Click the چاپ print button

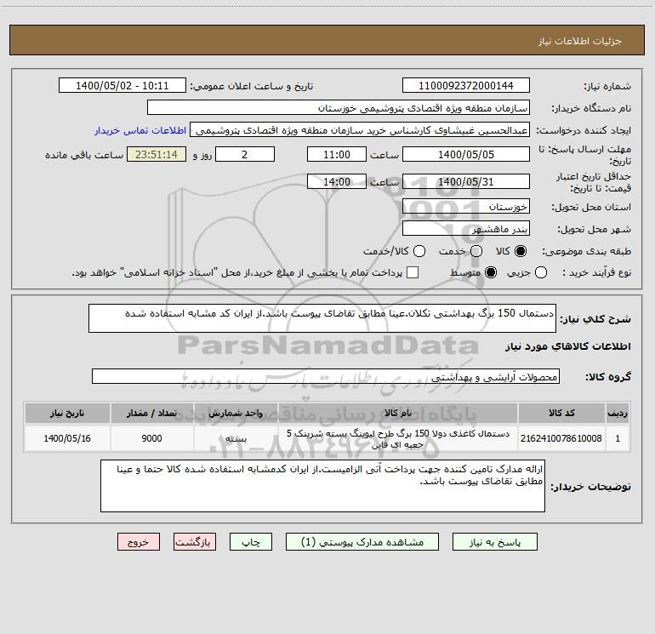[x=251, y=542]
